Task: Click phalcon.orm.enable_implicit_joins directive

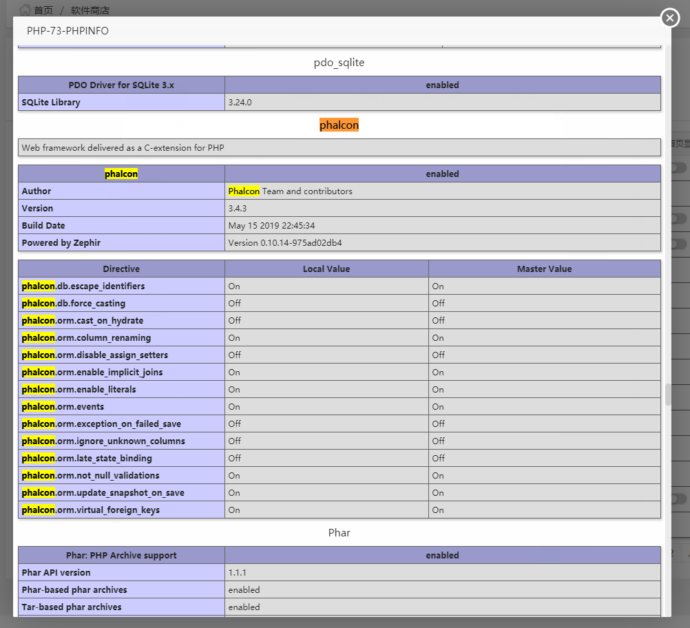Action: coord(92,373)
